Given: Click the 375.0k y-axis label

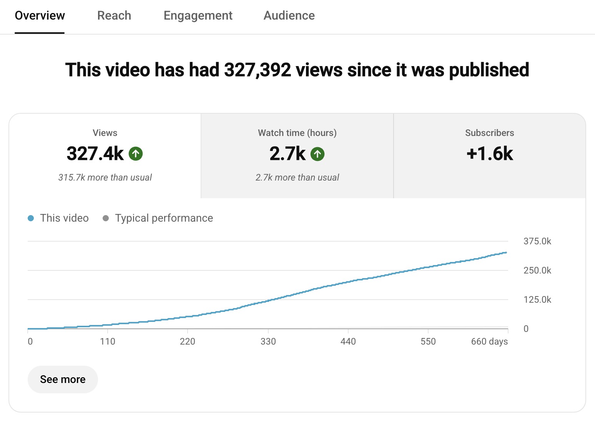Looking at the screenshot, I should [537, 241].
